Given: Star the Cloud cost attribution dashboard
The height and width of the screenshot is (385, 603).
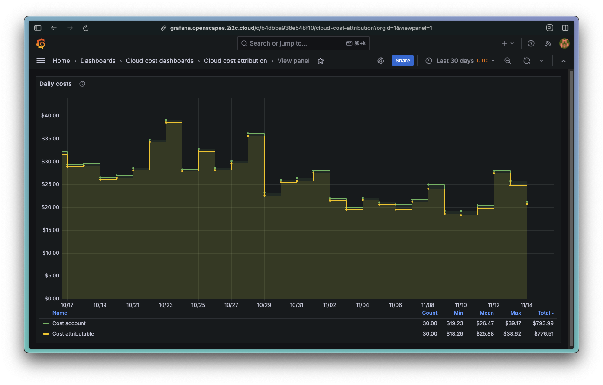Looking at the screenshot, I should coord(320,61).
